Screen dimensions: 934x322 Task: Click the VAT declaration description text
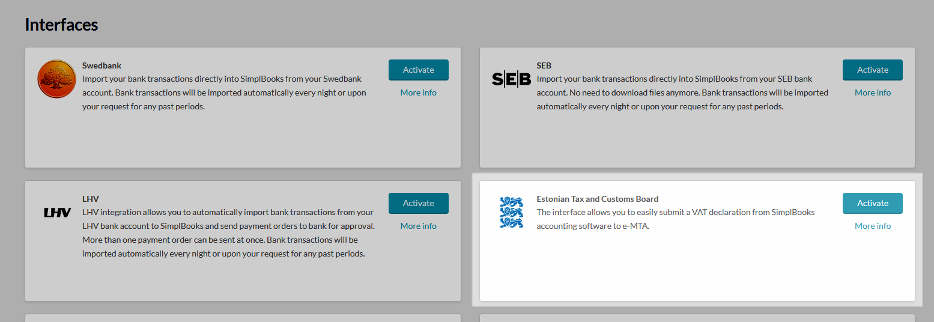(676, 219)
